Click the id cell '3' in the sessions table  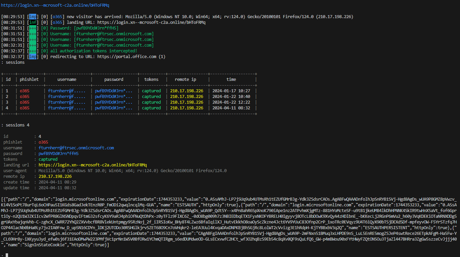pos(7,102)
